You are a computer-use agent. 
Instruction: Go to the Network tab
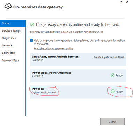pyautogui.click(x=7, y=45)
